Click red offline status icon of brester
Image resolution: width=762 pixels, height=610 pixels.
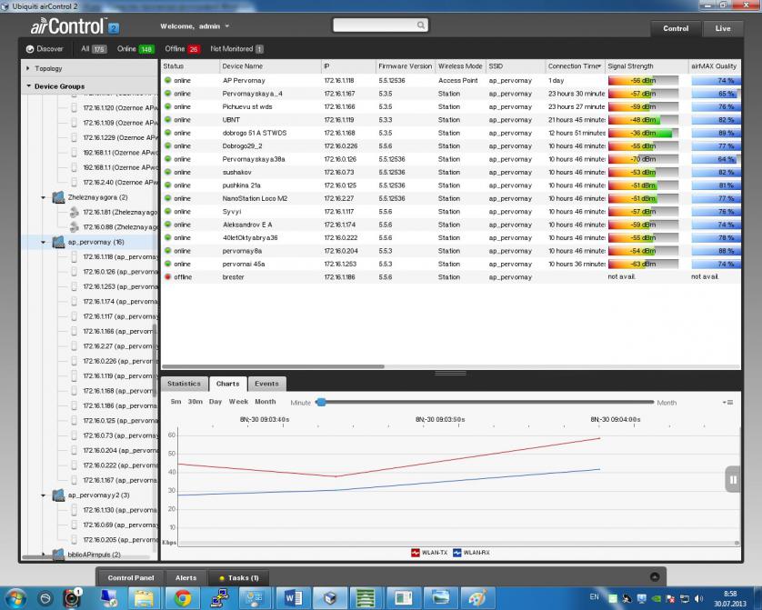(x=167, y=277)
